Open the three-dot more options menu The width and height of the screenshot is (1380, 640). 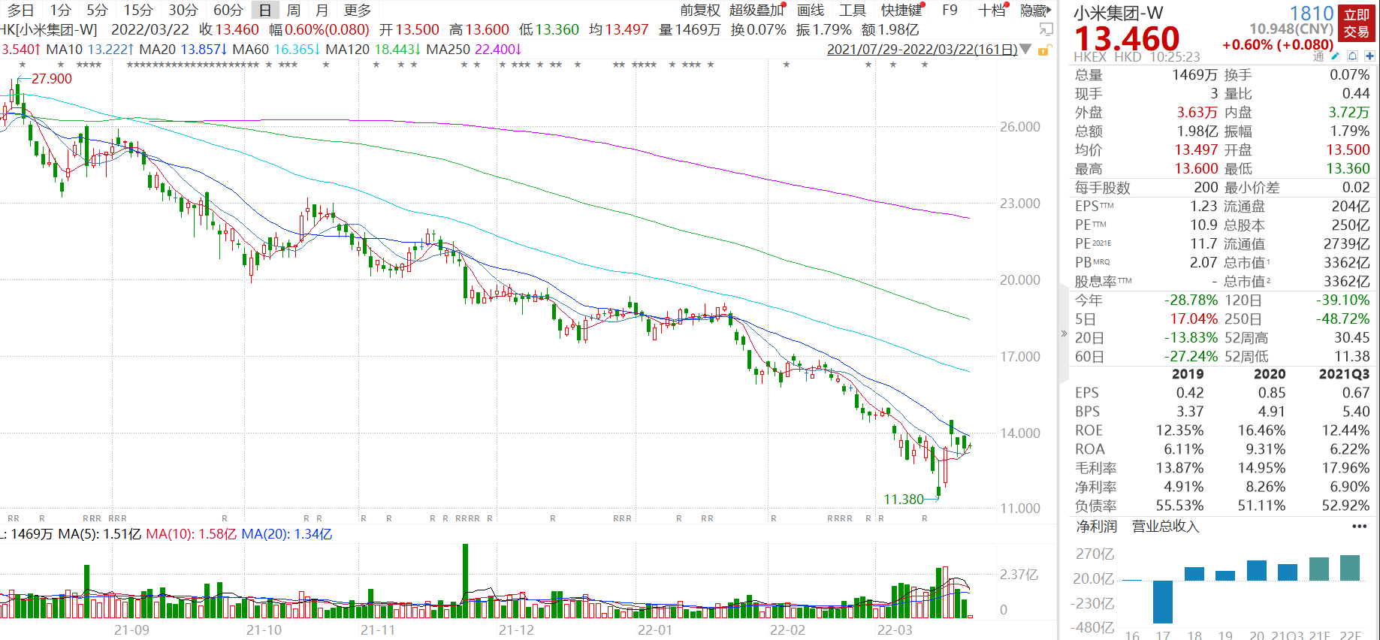(1359, 527)
